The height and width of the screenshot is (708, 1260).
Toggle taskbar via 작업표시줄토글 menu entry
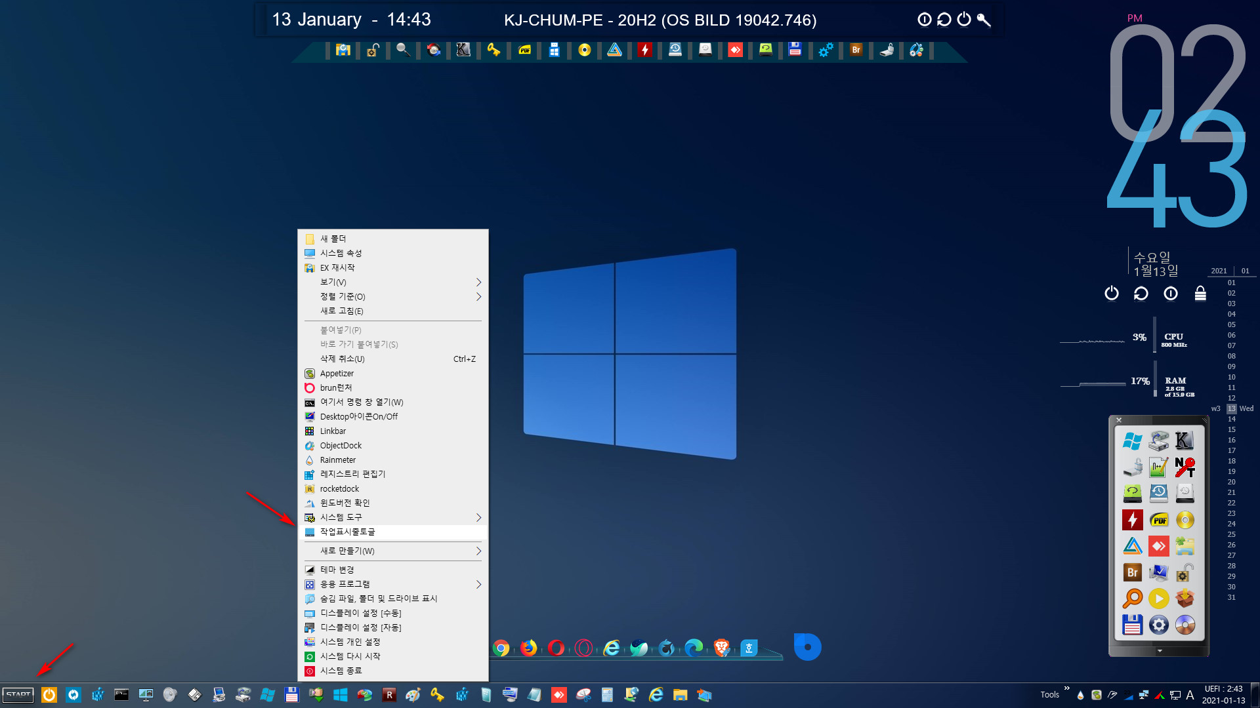point(393,532)
